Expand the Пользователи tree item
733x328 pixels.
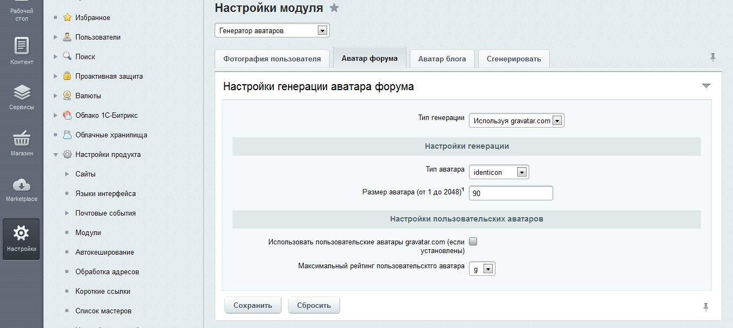point(55,37)
